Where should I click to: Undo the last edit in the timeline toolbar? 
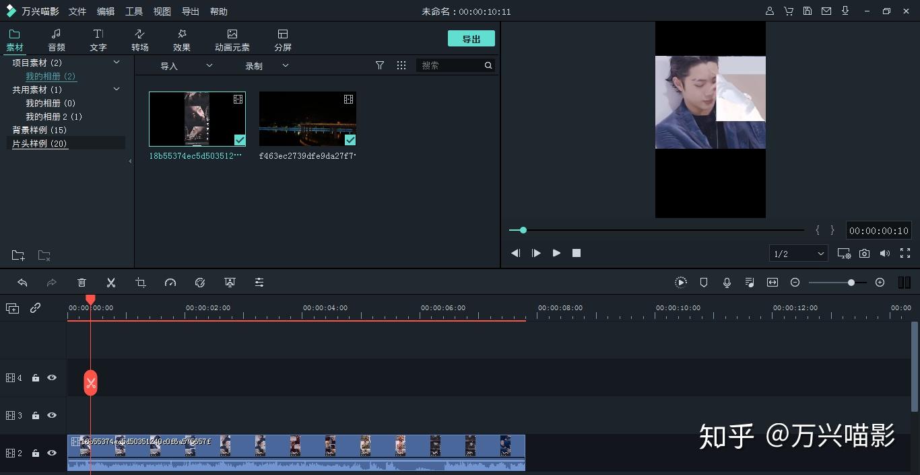click(x=22, y=283)
